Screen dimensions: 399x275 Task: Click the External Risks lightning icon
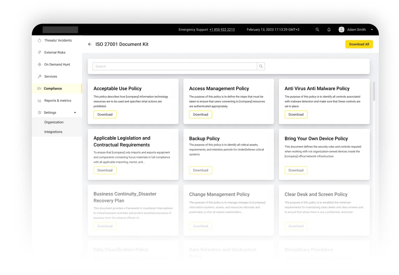pyautogui.click(x=39, y=52)
